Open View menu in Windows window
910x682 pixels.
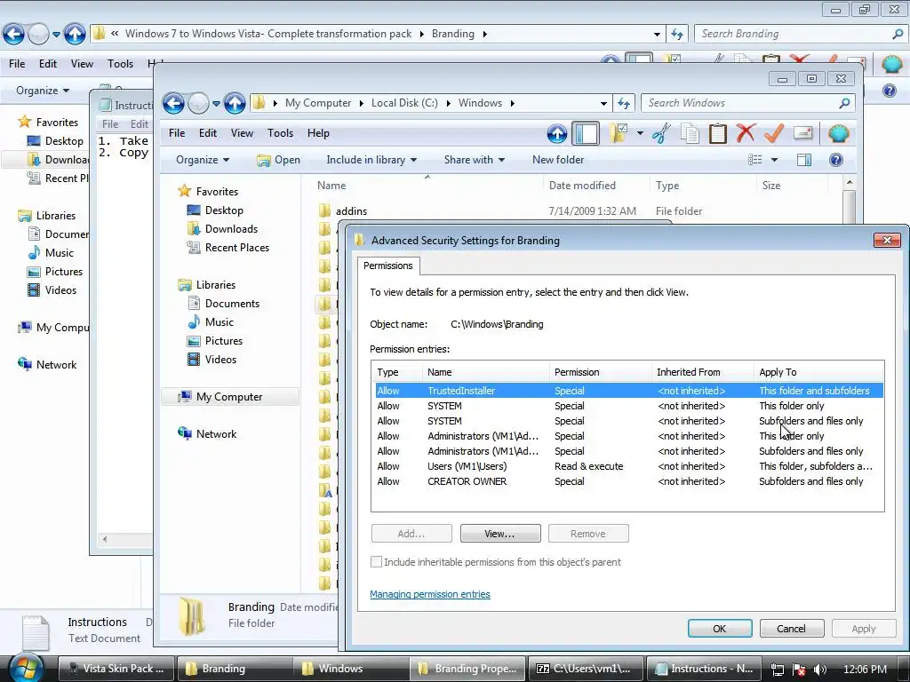(x=242, y=133)
